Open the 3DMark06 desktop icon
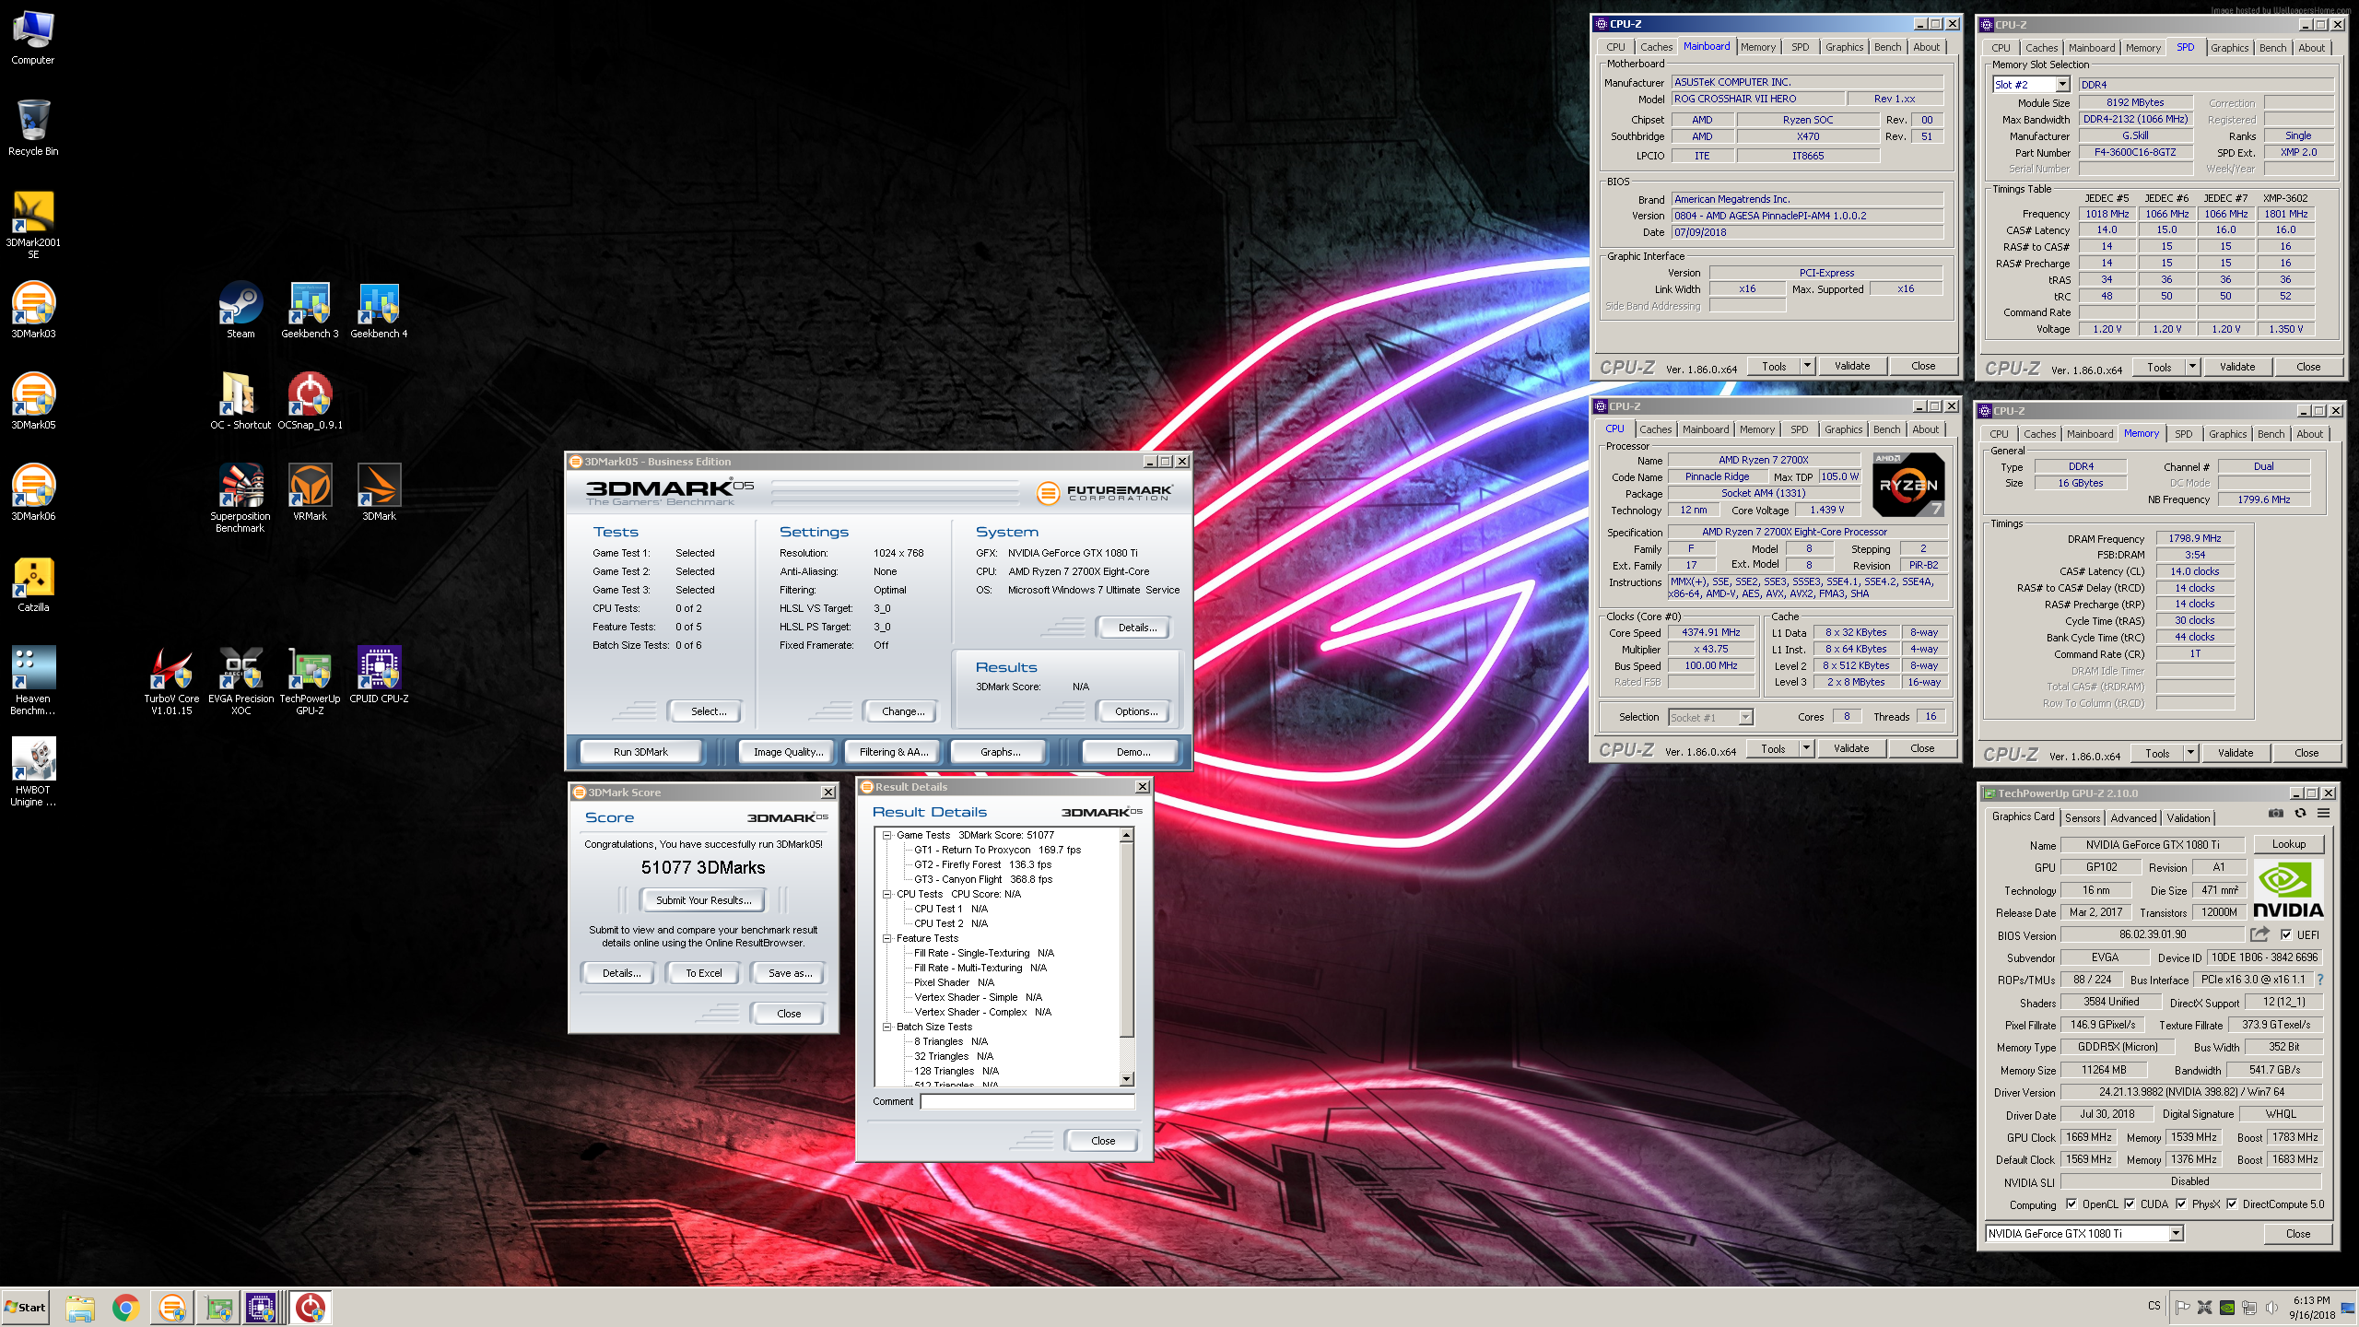 (x=33, y=493)
